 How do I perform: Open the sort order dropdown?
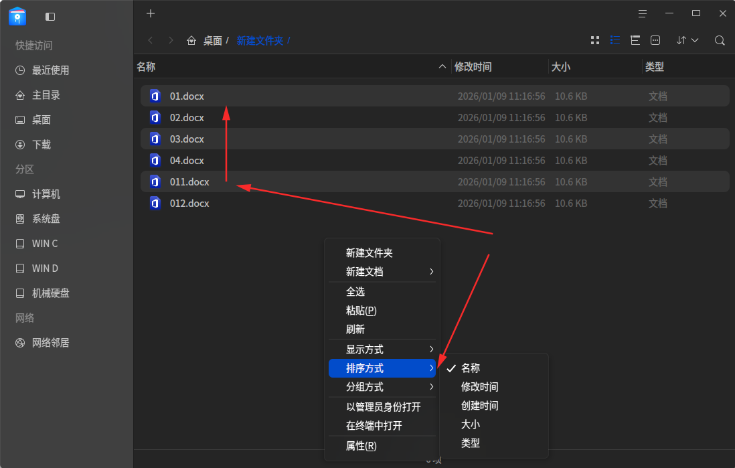pos(687,40)
